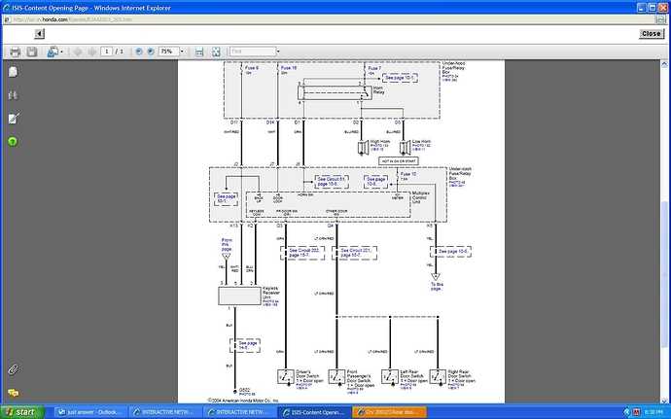The image size is (671, 419).
Task: Click the 'G502' ground label
Action: coord(244,390)
